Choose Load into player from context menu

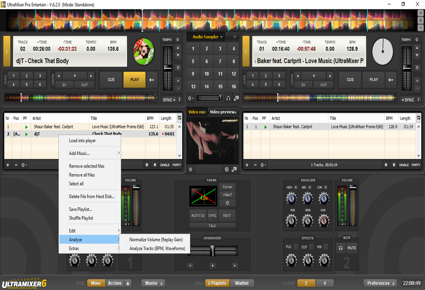[x=90, y=140]
